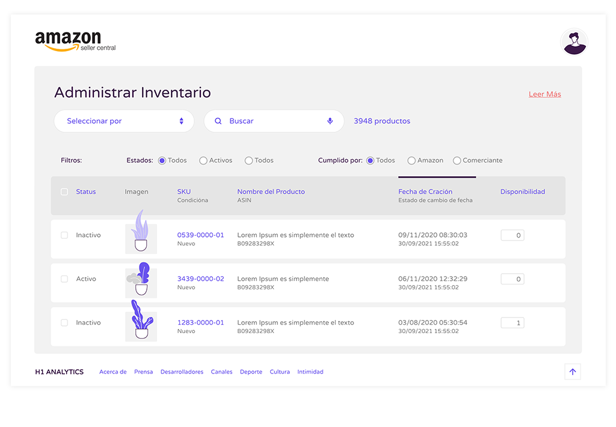Click availability quantity field for SKU 0539-0000-01

coord(513,236)
